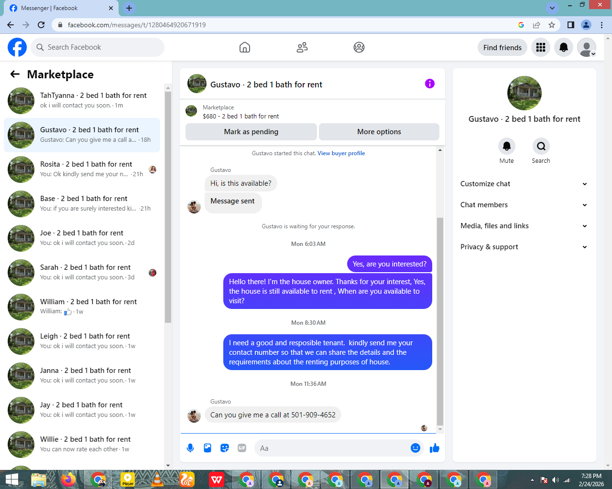This screenshot has width=612, height=489.
Task: Click the Mark as pending button
Action: pos(251,132)
